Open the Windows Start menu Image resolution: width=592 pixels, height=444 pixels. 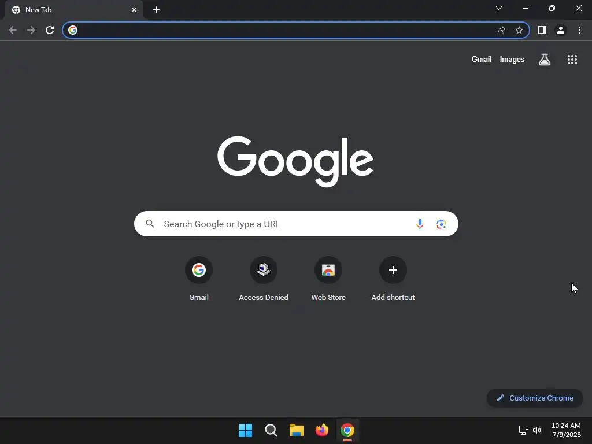pyautogui.click(x=245, y=430)
